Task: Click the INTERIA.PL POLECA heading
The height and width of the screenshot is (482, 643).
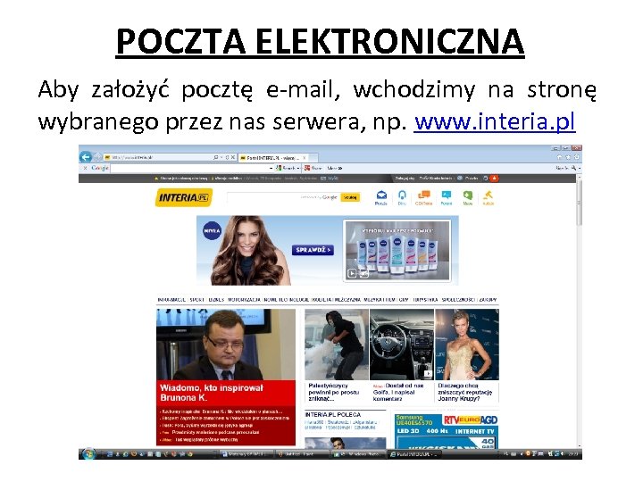Action: 332,415
